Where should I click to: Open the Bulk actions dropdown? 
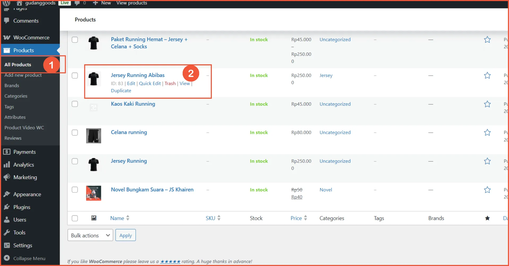tap(90, 235)
